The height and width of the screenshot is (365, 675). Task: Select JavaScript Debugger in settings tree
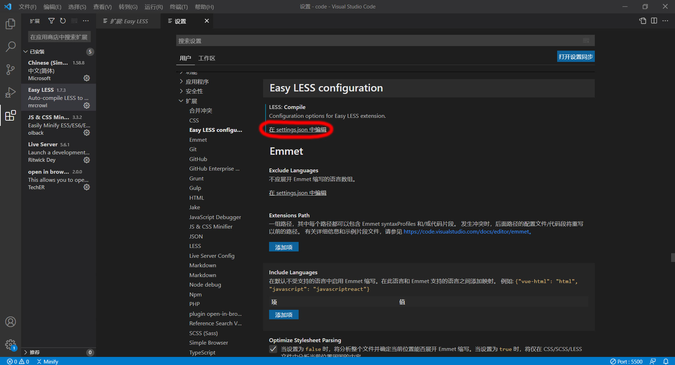click(215, 217)
